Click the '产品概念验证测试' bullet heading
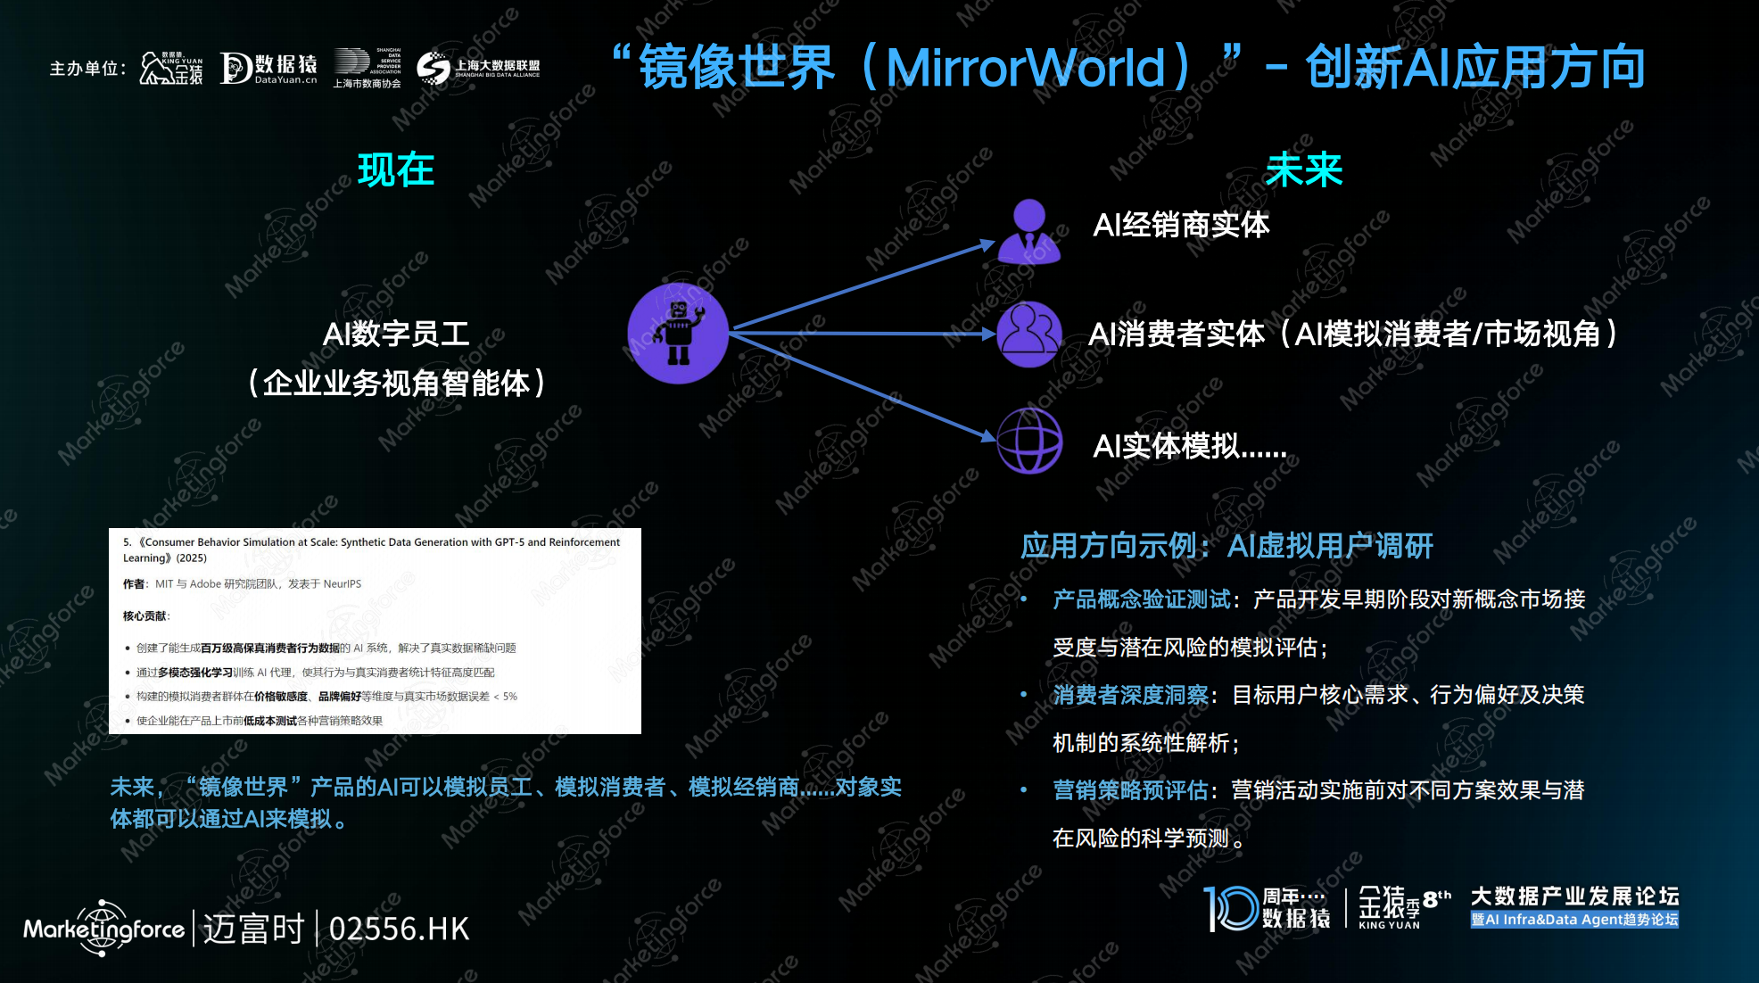The width and height of the screenshot is (1759, 983). (1142, 599)
